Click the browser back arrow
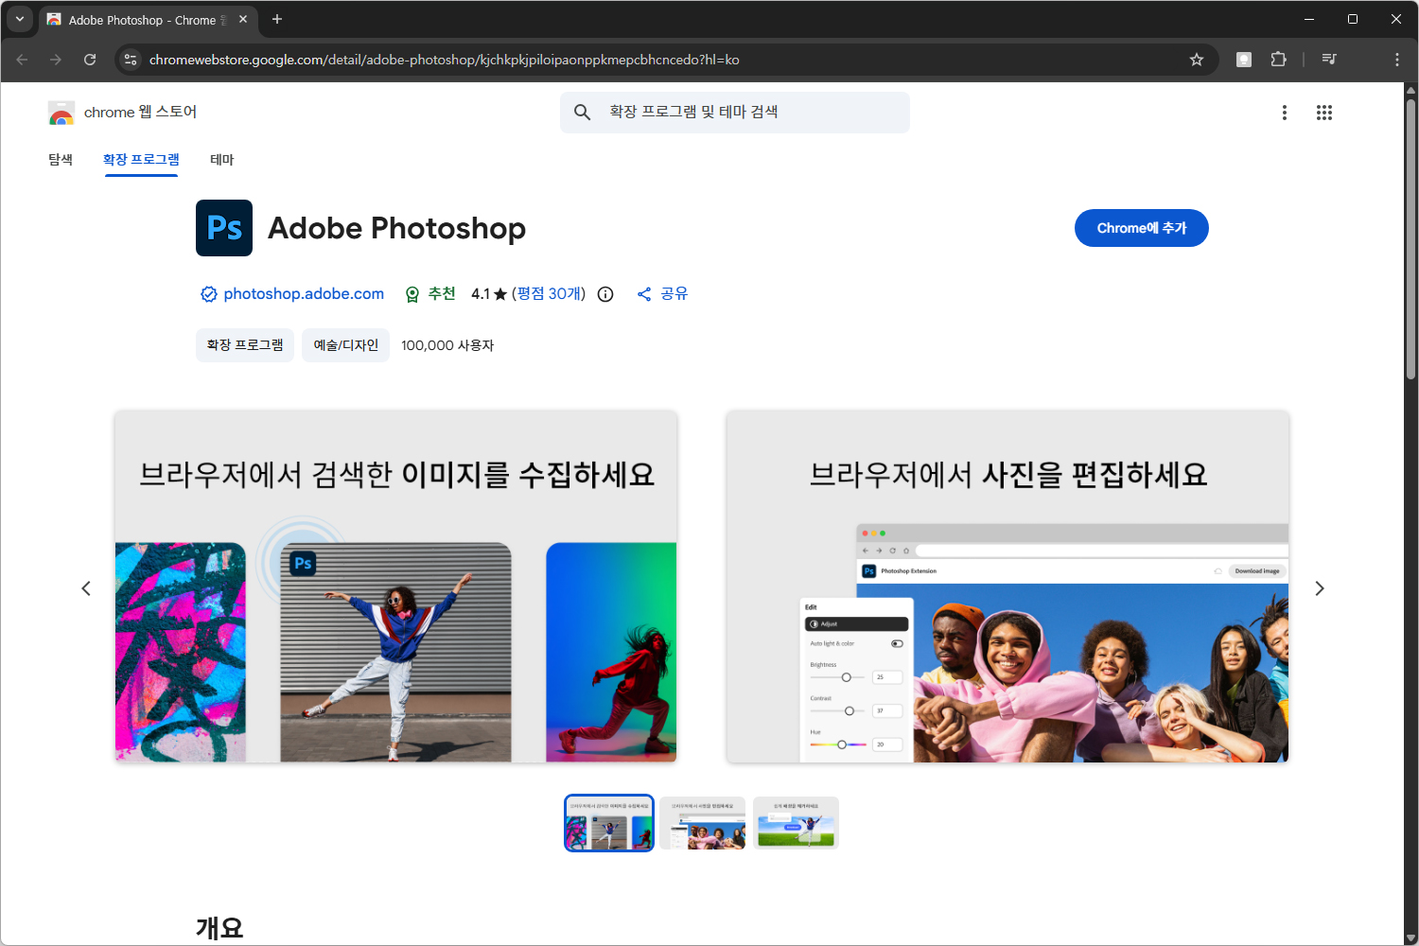1419x946 pixels. click(22, 60)
